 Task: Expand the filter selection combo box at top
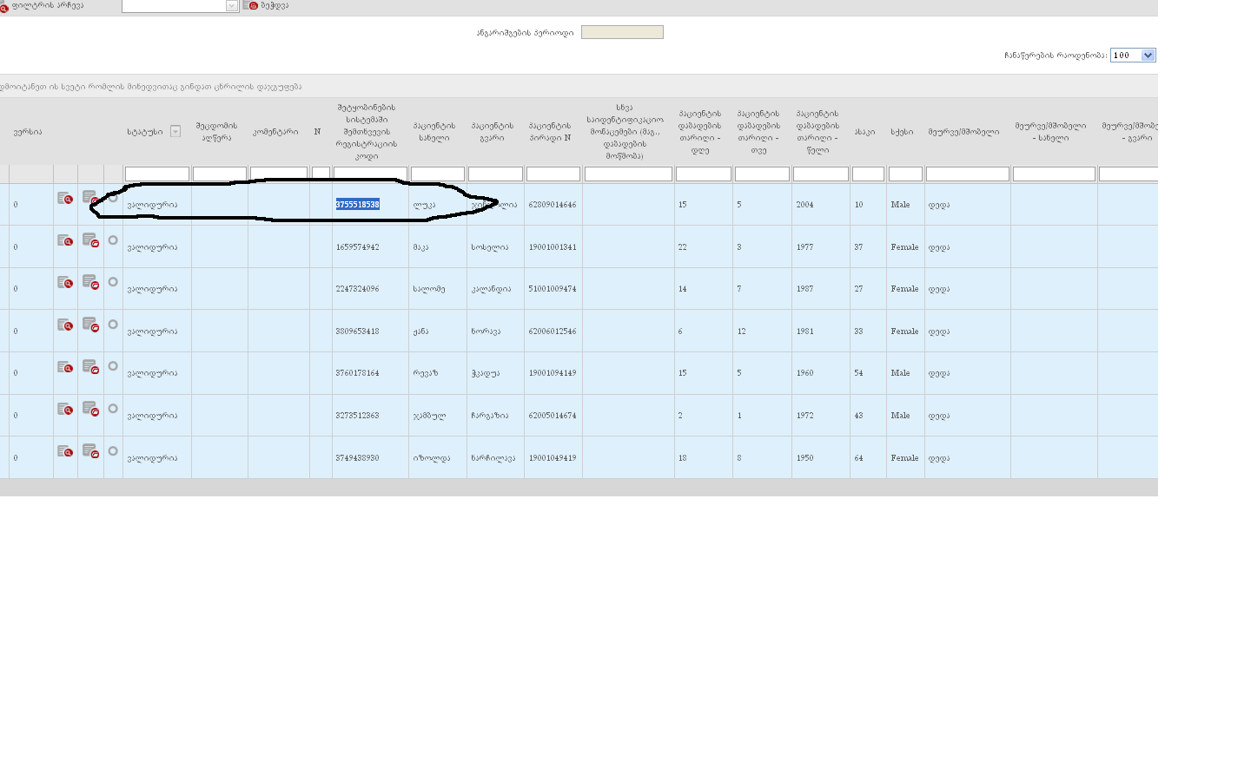click(x=231, y=6)
